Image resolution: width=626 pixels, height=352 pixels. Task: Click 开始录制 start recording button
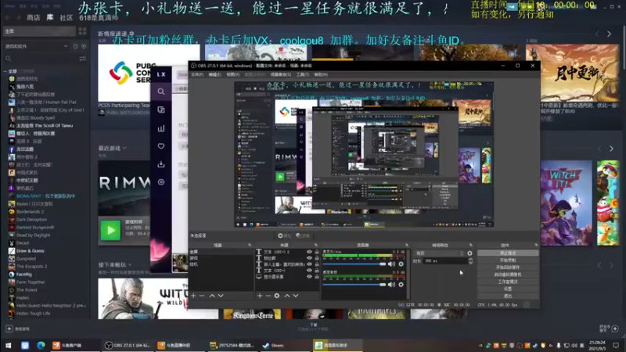[x=508, y=260]
